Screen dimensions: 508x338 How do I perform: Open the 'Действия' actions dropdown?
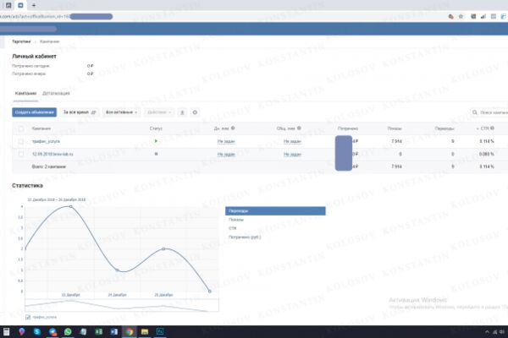(159, 112)
